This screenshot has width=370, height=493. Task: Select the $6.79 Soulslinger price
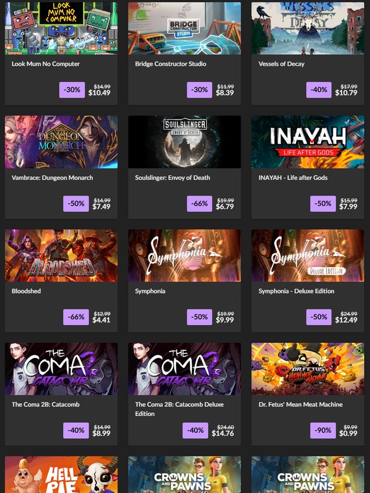(x=225, y=207)
